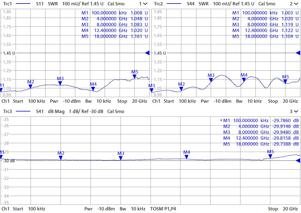Select the Trc3 trace label
Screen dimensions: 301x213
tap(7, 111)
